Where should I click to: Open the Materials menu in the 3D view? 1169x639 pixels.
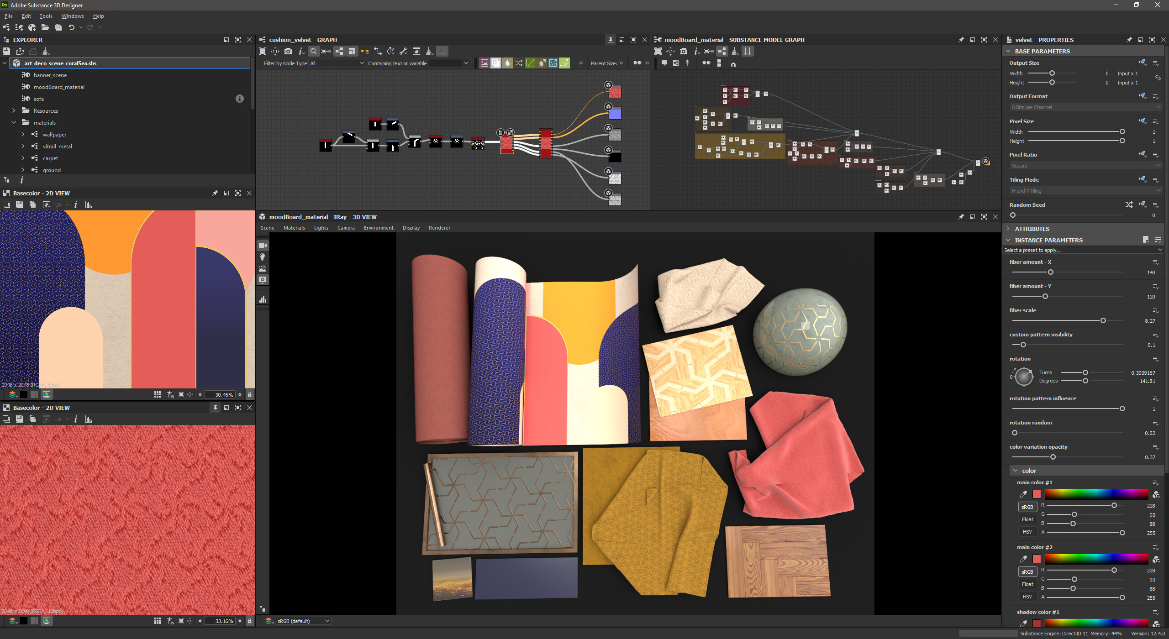tap(295, 228)
